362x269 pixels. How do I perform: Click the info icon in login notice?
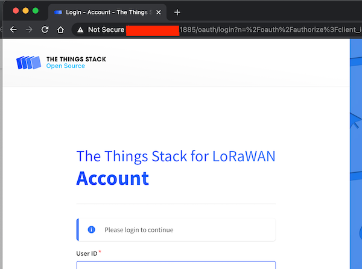pos(92,230)
